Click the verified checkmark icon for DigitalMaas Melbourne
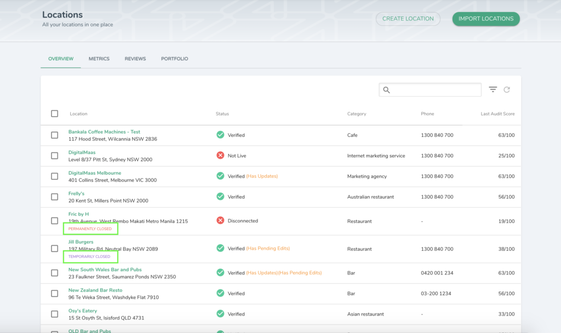Image resolution: width=561 pixels, height=333 pixels. pos(220,176)
